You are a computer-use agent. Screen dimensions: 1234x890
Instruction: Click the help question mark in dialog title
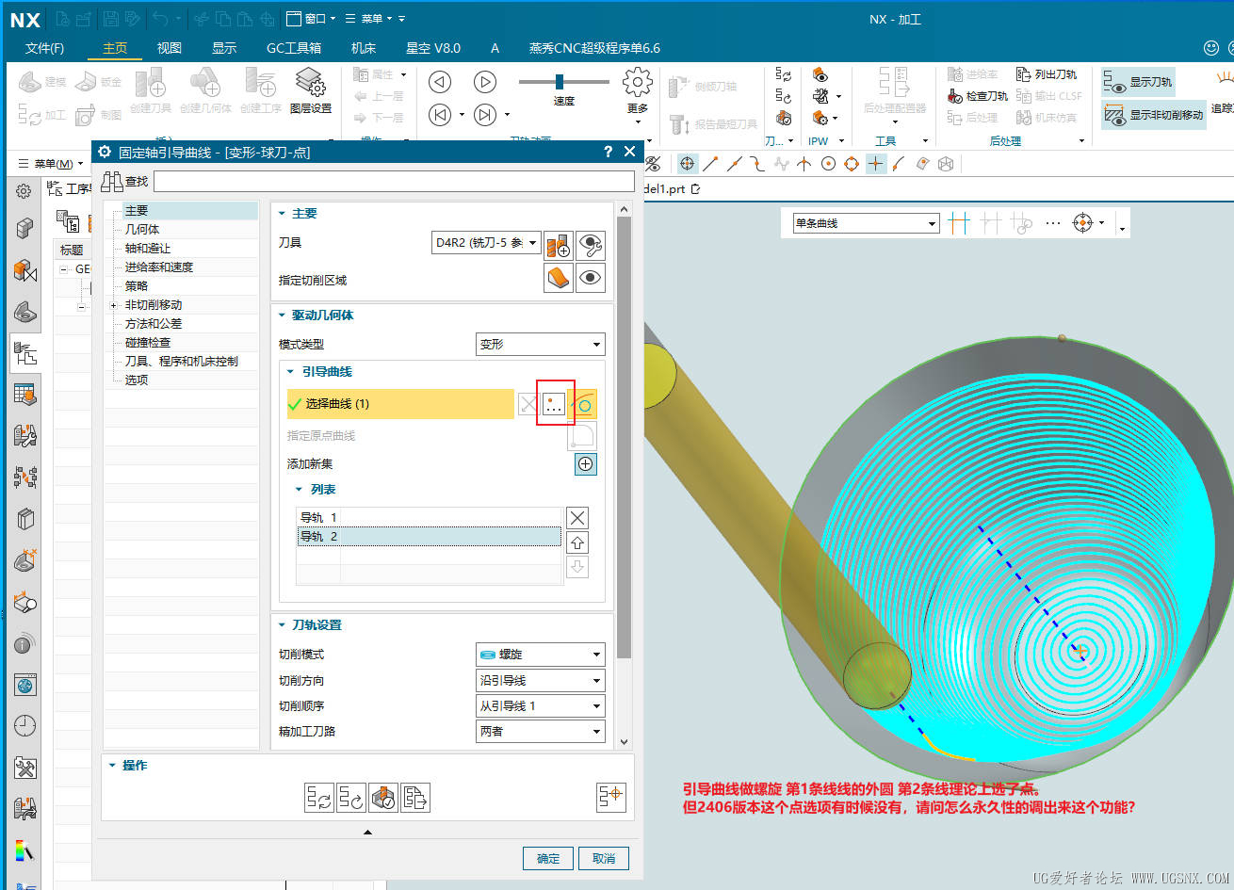click(608, 152)
